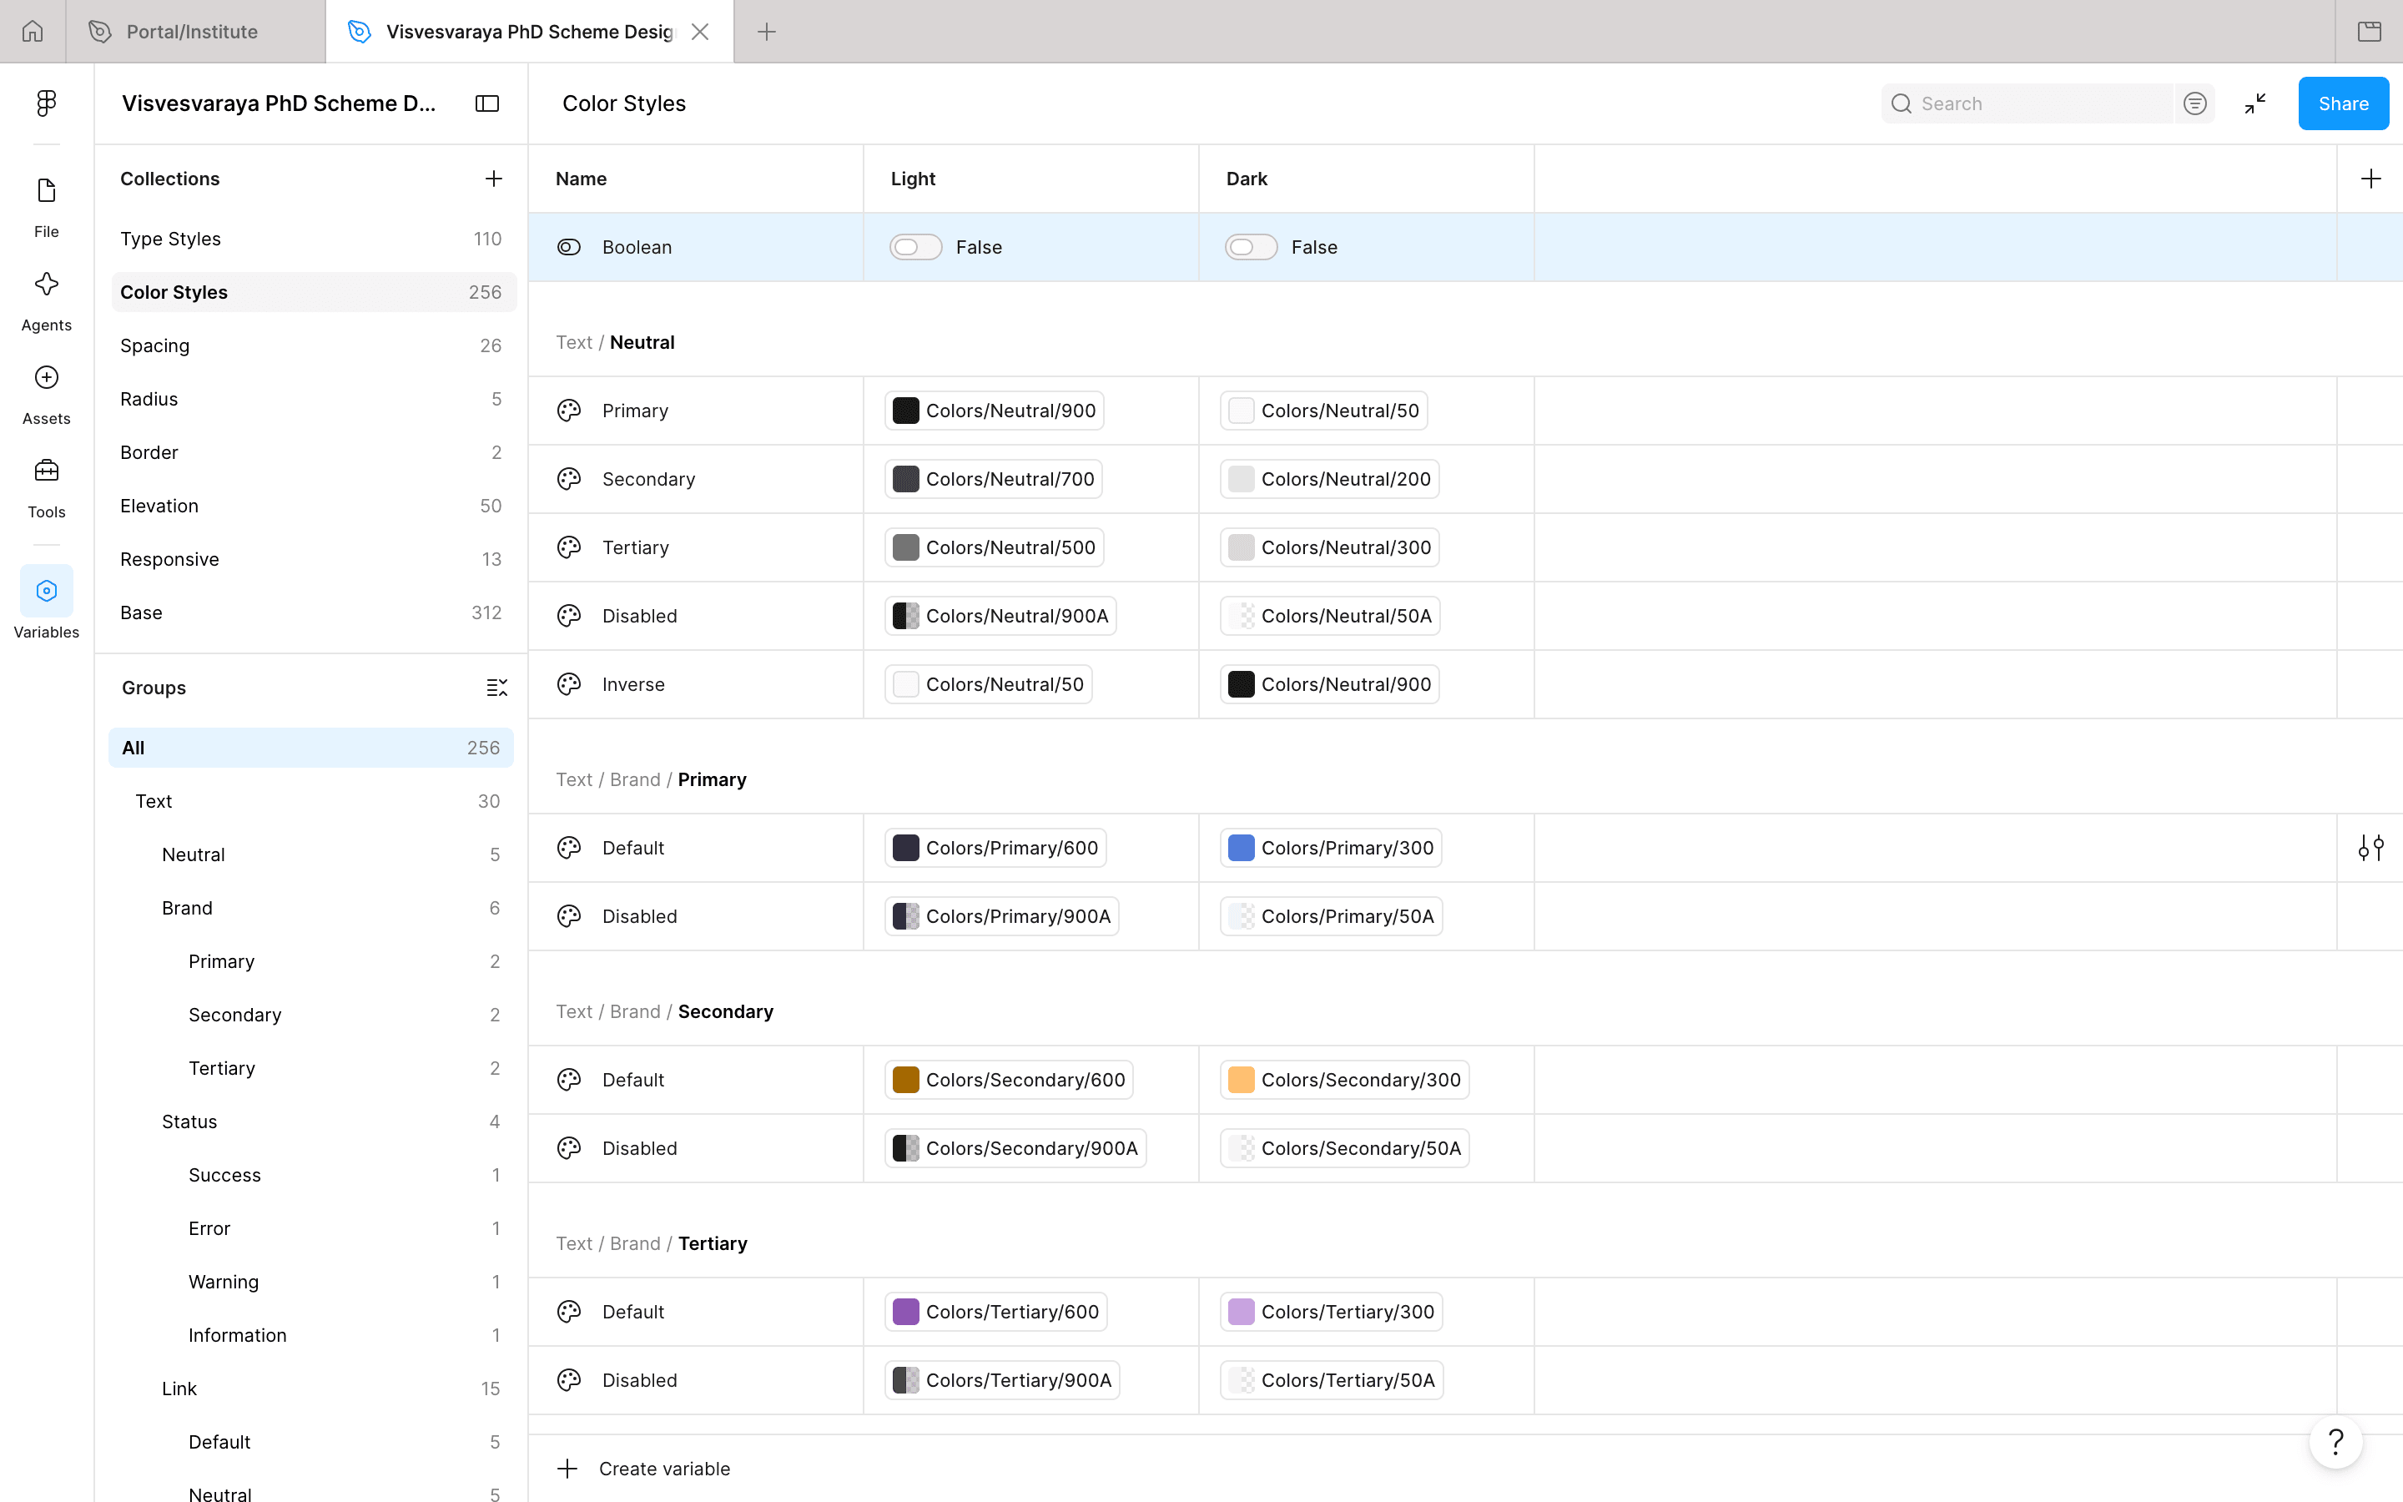Open the search filter options icon
The width and height of the screenshot is (2403, 1502).
coord(2194,103)
